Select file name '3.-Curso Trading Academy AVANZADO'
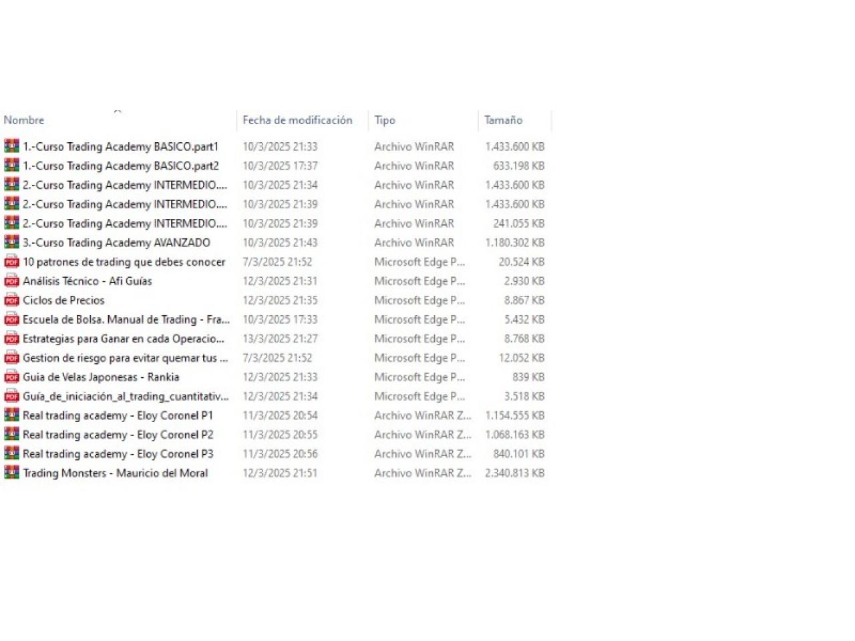855x641 pixels. tap(116, 242)
